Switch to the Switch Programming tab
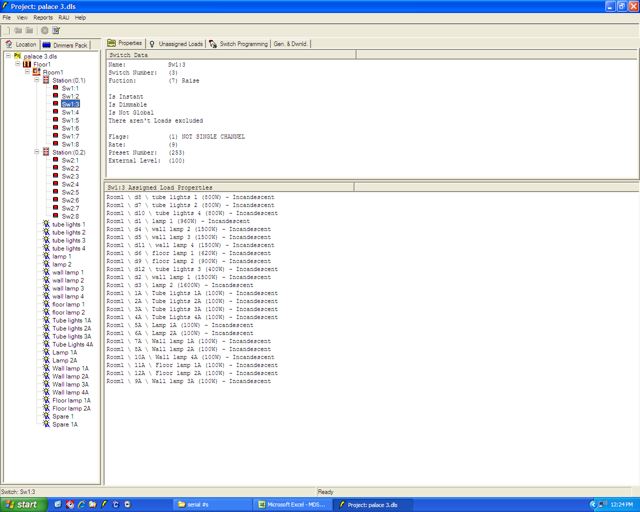The height and width of the screenshot is (512, 640). tap(238, 44)
